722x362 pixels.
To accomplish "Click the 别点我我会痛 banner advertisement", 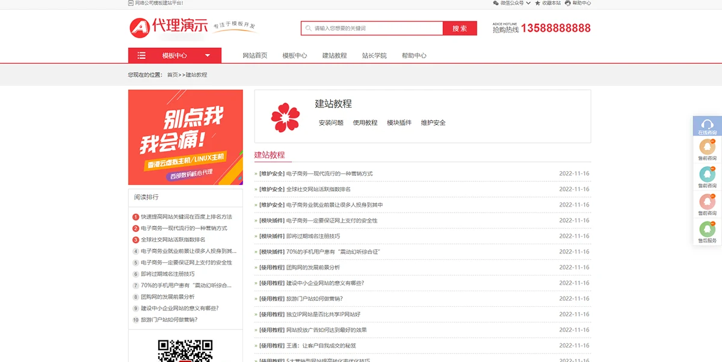I will coord(185,137).
